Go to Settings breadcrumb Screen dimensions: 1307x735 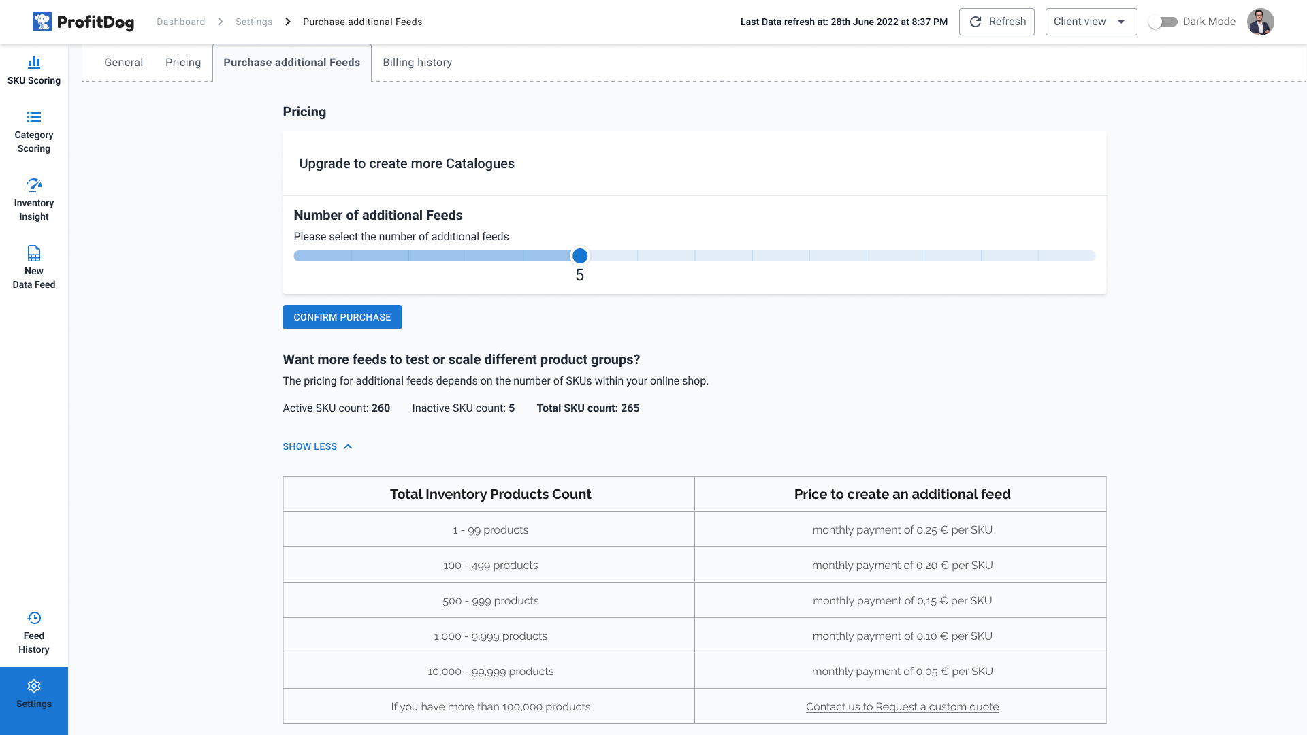pos(254,22)
